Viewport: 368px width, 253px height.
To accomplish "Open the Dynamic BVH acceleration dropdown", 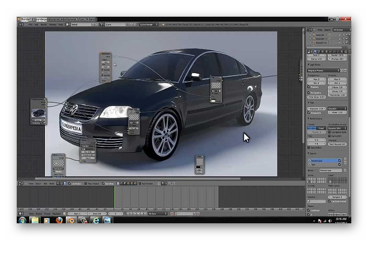I will point(337,128).
